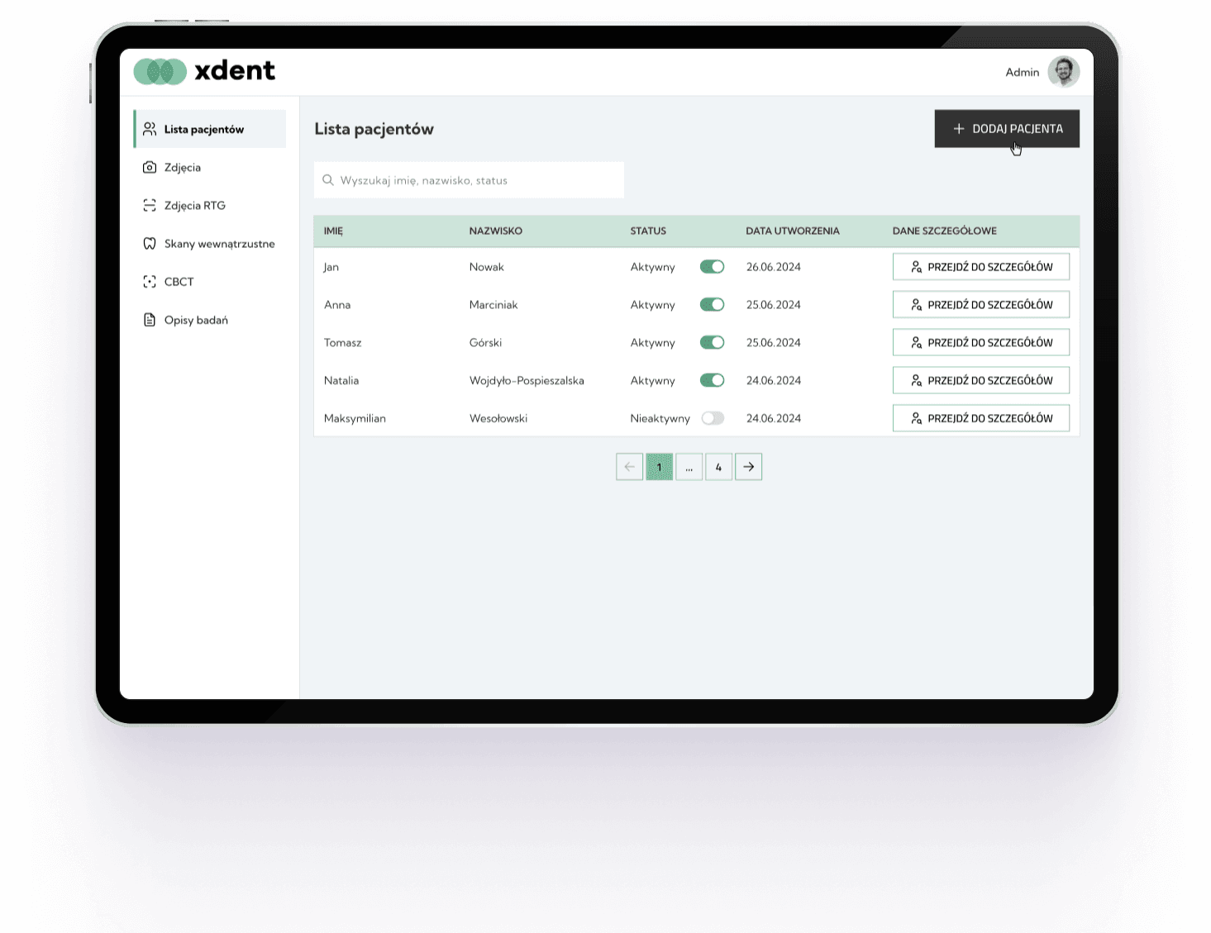Select Lista pacjentów in the sidebar
The width and height of the screenshot is (1211, 933).
210,129
